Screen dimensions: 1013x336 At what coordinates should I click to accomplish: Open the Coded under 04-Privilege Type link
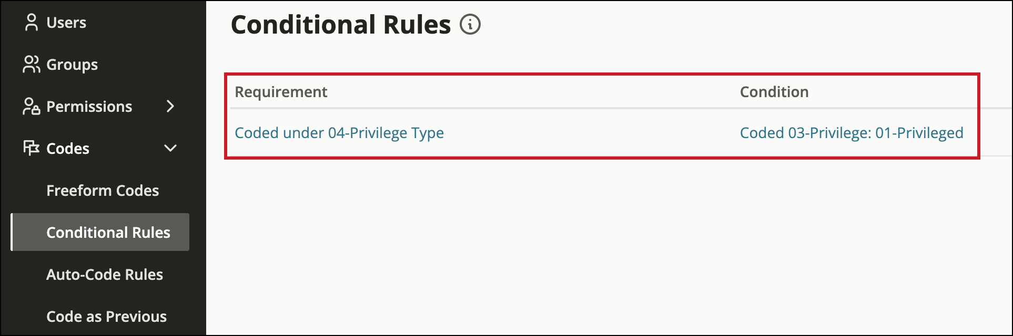point(339,133)
